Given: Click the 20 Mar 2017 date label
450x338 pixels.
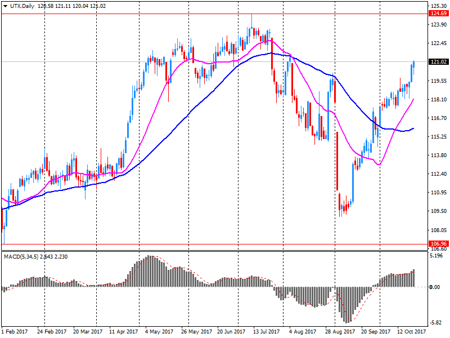Looking at the screenshot, I should point(88,332).
